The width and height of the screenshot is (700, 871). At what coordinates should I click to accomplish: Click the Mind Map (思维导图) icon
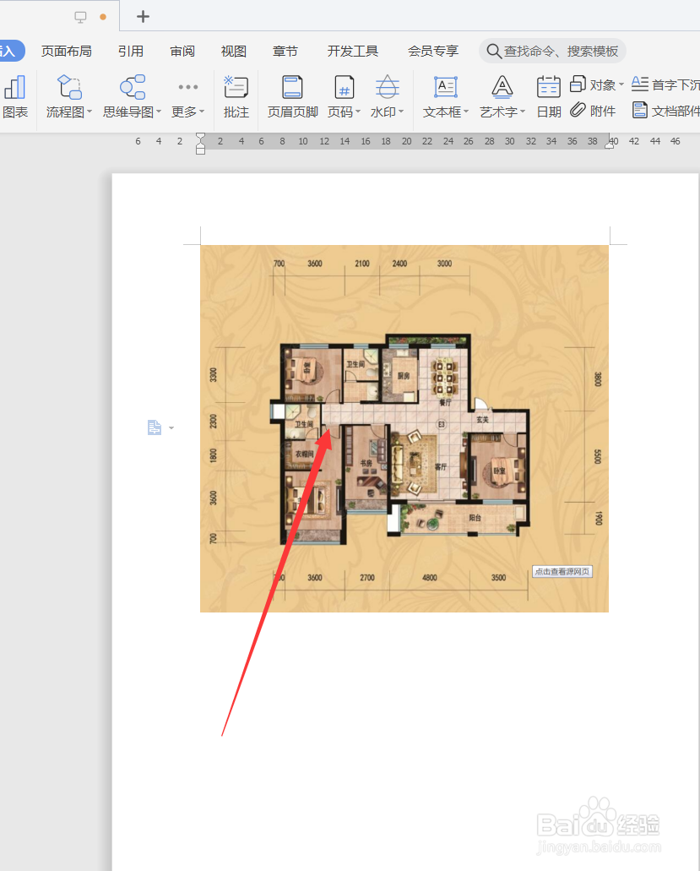coord(132,87)
